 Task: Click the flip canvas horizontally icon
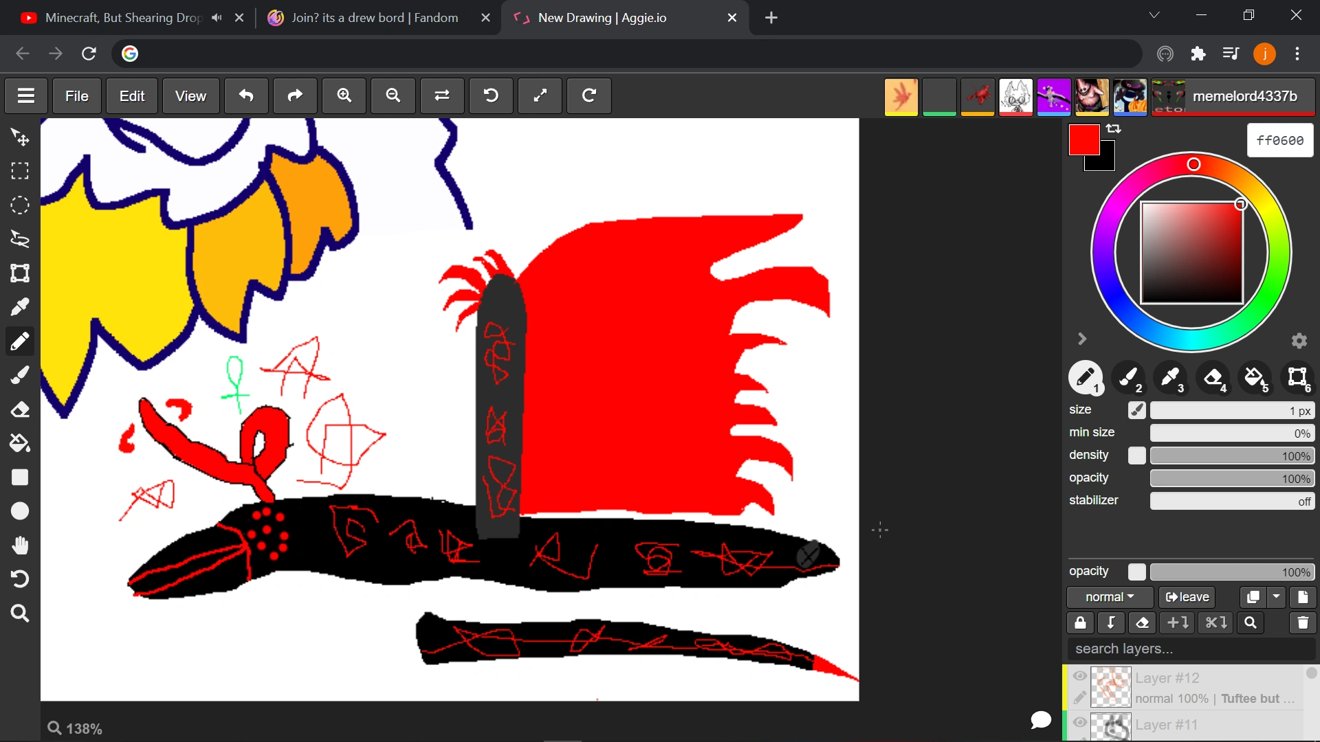[x=442, y=95]
